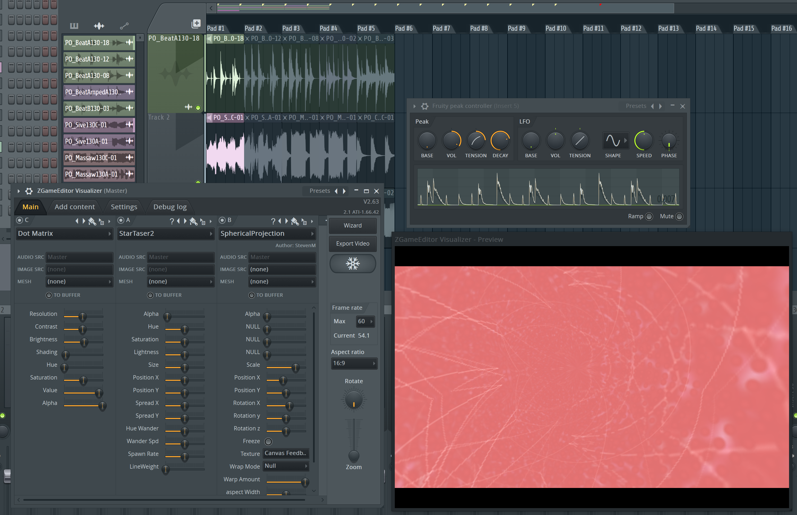The image size is (797, 515).
Task: Activate the snowflake freeze icon in ZGameEditor
Action: coord(353,264)
